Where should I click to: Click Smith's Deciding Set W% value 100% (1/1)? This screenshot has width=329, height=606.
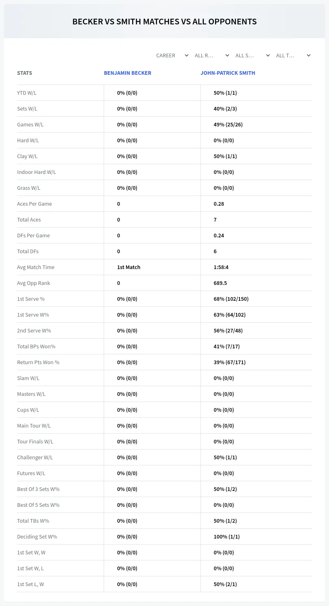(x=227, y=536)
